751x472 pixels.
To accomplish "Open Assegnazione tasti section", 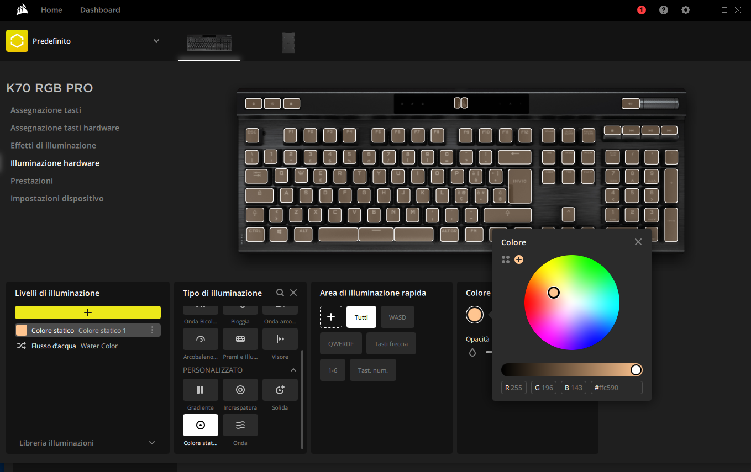I will point(46,110).
